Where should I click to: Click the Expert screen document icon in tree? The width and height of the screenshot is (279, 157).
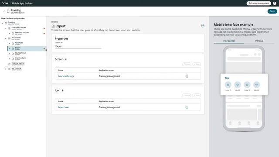tap(13, 48)
